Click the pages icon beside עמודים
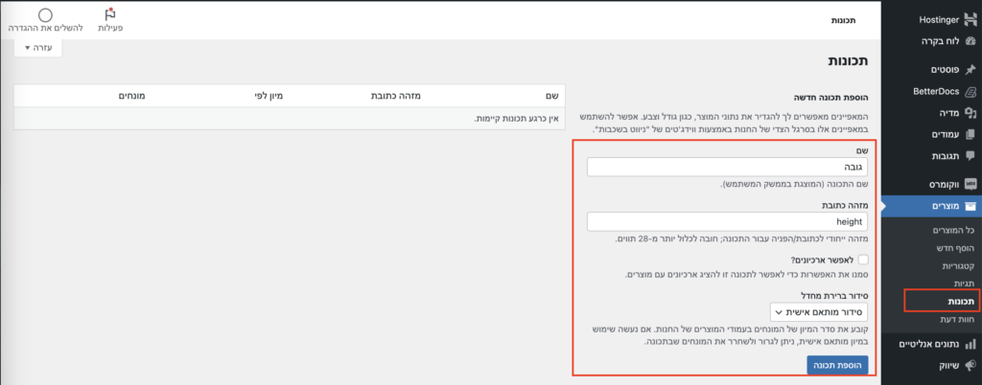 (970, 134)
